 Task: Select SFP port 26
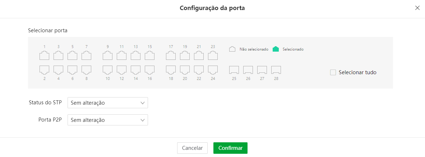point(248,70)
